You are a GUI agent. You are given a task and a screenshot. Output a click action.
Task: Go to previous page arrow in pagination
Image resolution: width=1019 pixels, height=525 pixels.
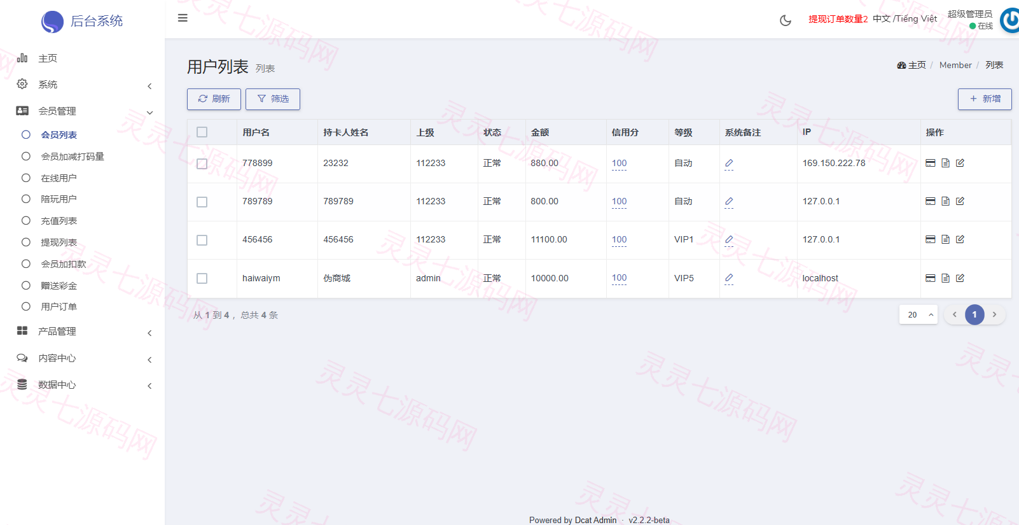point(954,314)
